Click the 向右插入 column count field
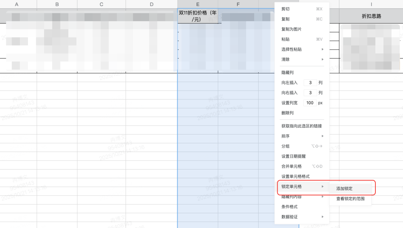 click(310, 93)
